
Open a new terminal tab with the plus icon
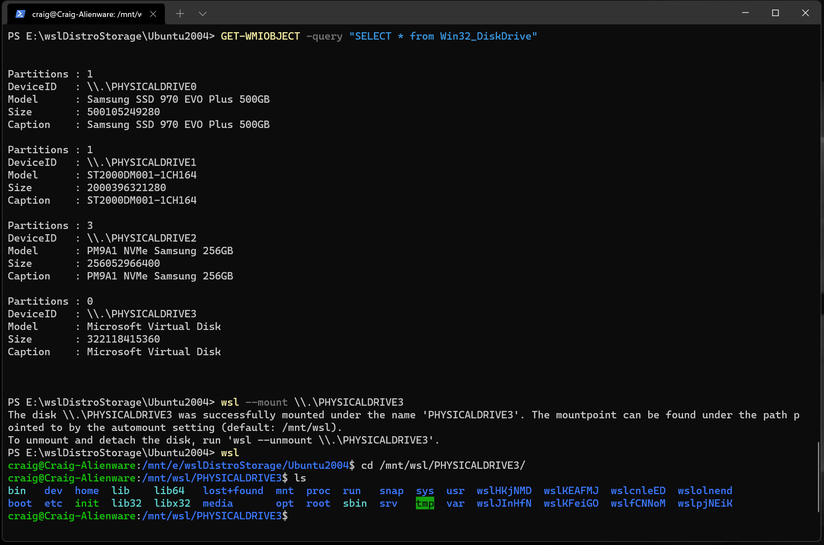[x=180, y=13]
